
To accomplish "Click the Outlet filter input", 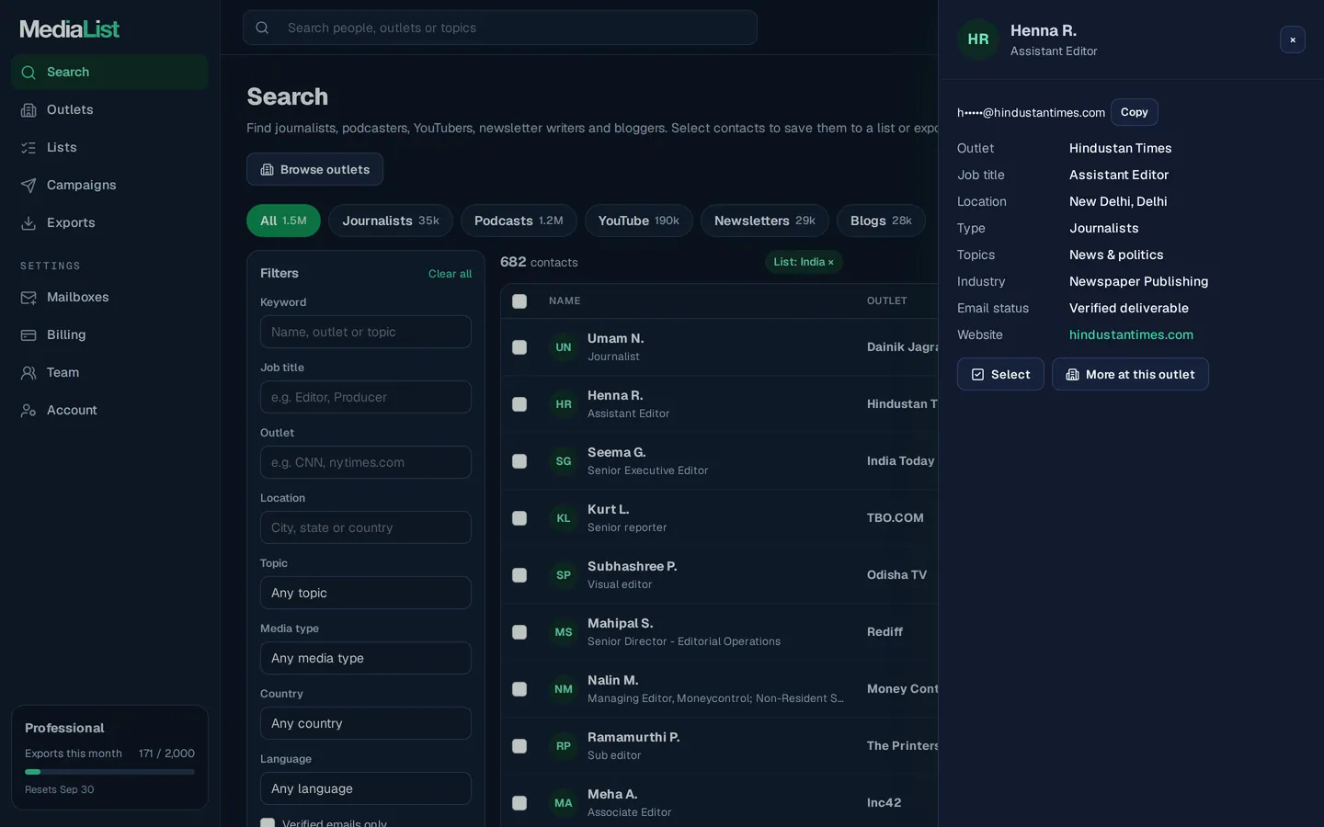I will point(366,462).
